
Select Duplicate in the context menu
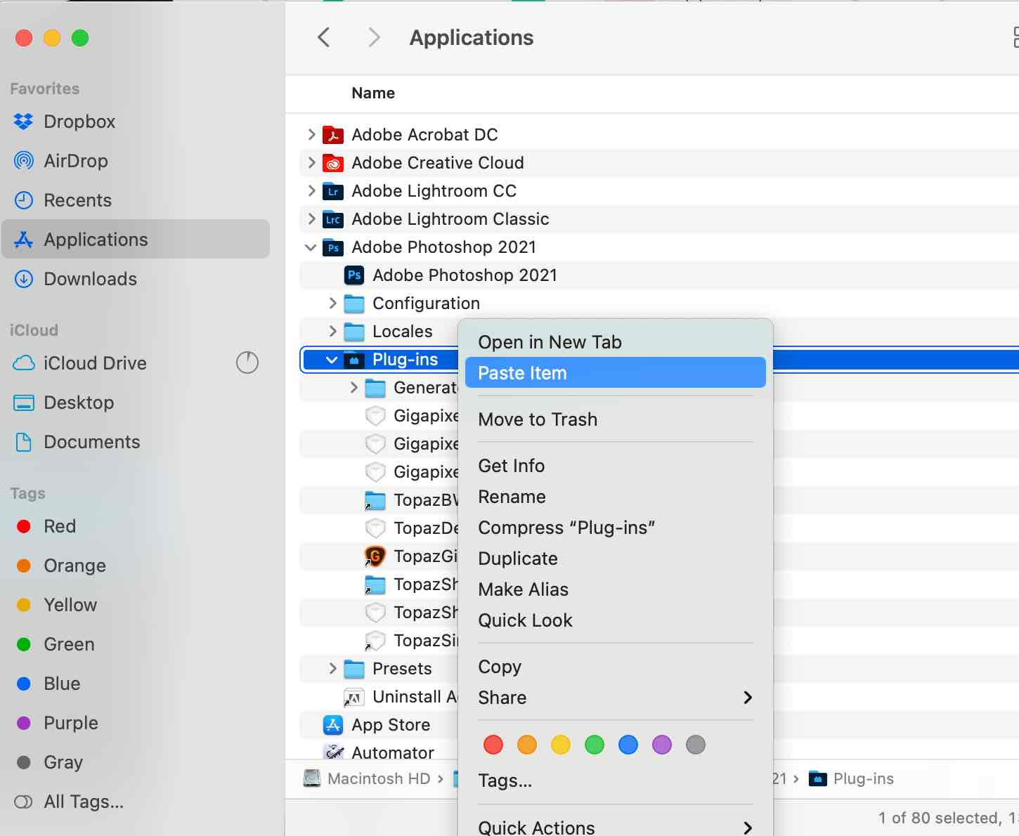pos(615,559)
